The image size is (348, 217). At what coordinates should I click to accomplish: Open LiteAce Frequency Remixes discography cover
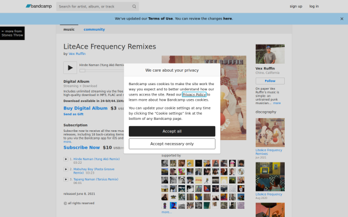tap(270, 133)
